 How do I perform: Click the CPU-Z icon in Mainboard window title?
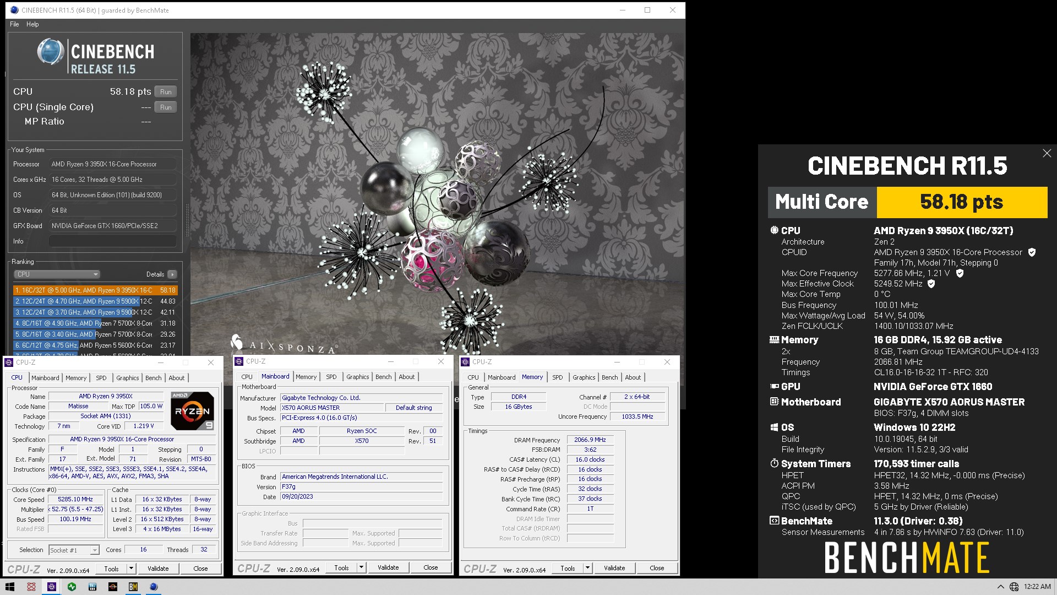click(x=239, y=361)
